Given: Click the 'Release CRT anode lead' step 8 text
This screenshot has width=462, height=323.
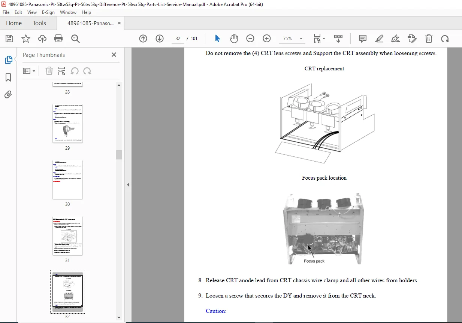Looking at the screenshot, I should click(x=312, y=280).
